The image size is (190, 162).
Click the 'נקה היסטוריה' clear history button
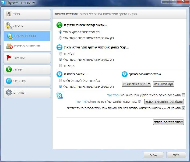[163, 84]
